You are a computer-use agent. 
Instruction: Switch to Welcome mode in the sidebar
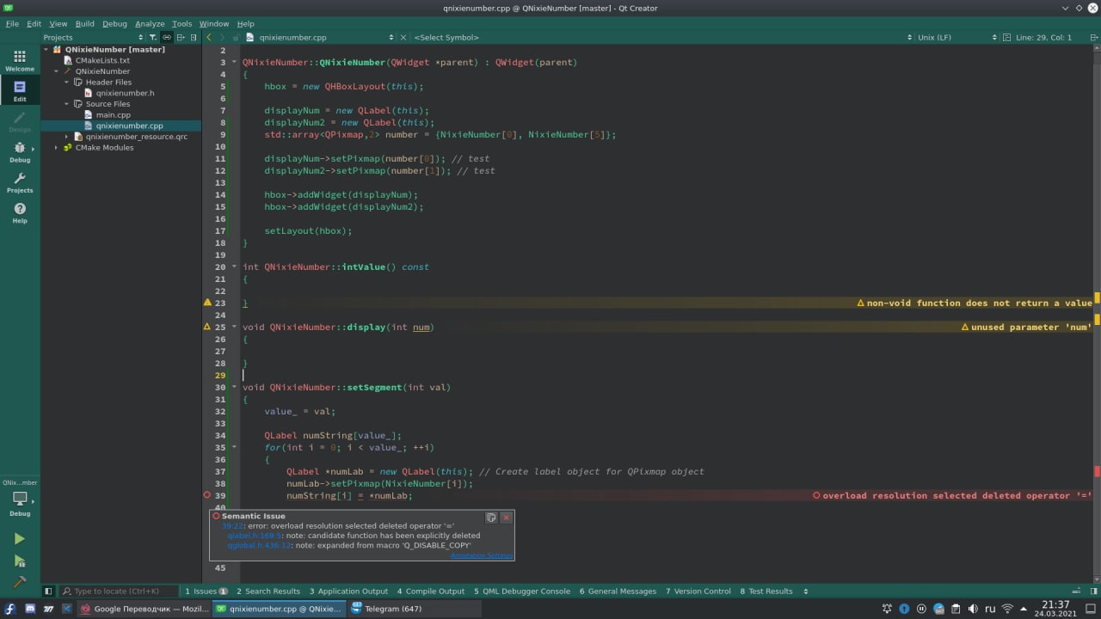click(x=19, y=60)
